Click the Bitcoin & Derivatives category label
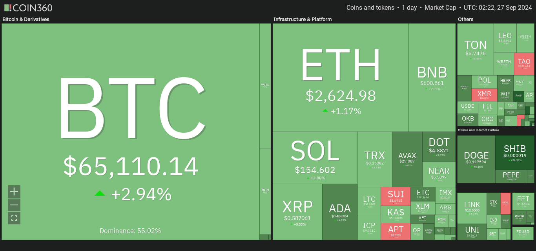Image resolution: width=536 pixels, height=251 pixels. point(26,19)
